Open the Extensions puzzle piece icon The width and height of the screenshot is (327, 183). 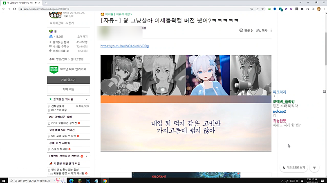click(x=302, y=9)
